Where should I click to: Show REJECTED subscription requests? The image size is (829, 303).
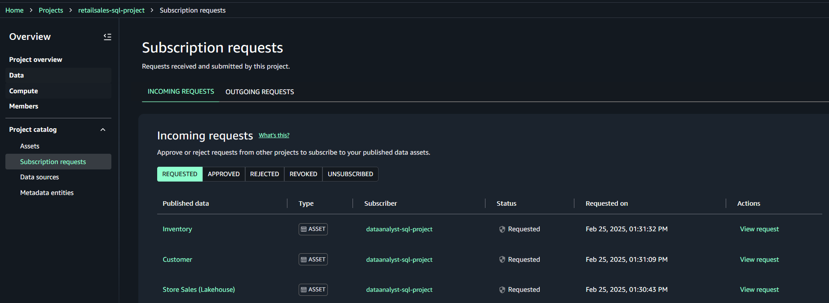coord(265,174)
